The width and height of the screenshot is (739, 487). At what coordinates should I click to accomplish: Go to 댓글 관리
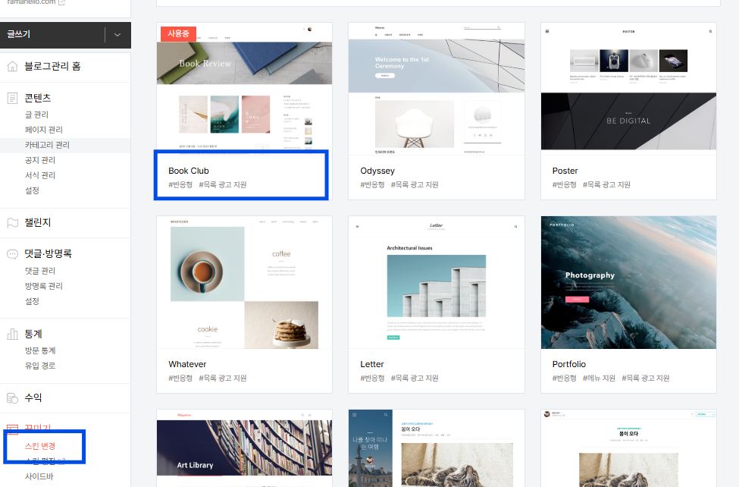point(39,271)
